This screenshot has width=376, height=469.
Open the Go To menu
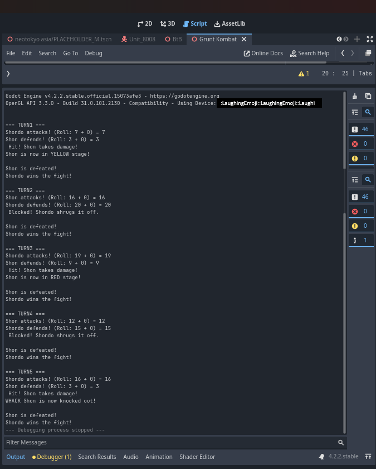(x=70, y=53)
